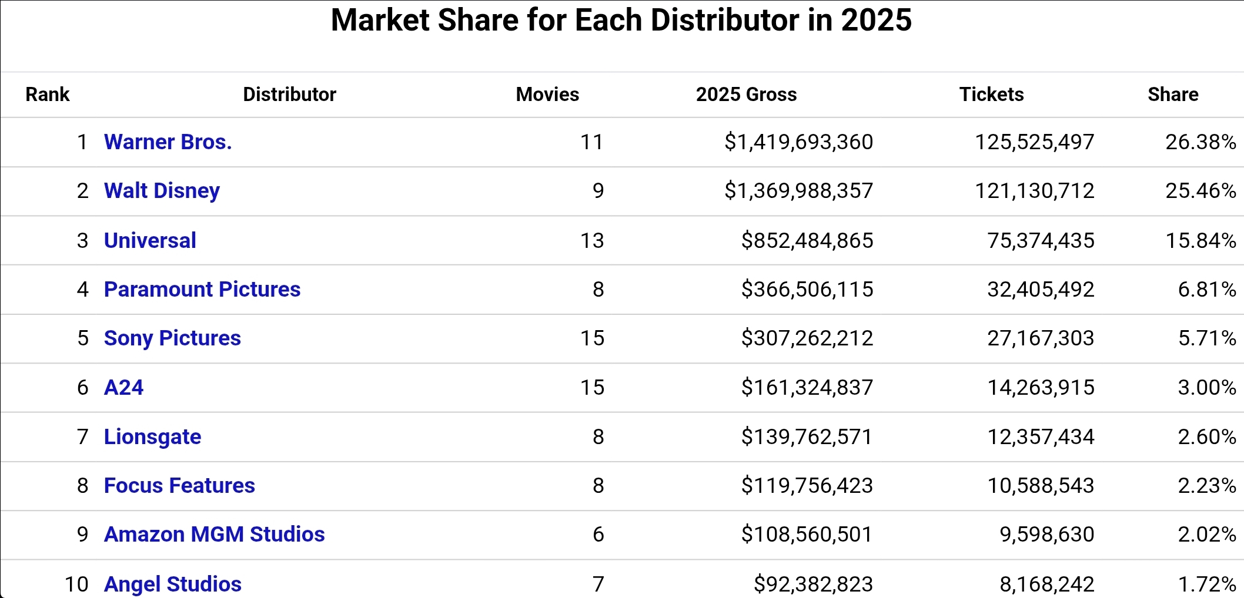Follow the Sony Pictures link
This screenshot has width=1244, height=598.
(172, 338)
